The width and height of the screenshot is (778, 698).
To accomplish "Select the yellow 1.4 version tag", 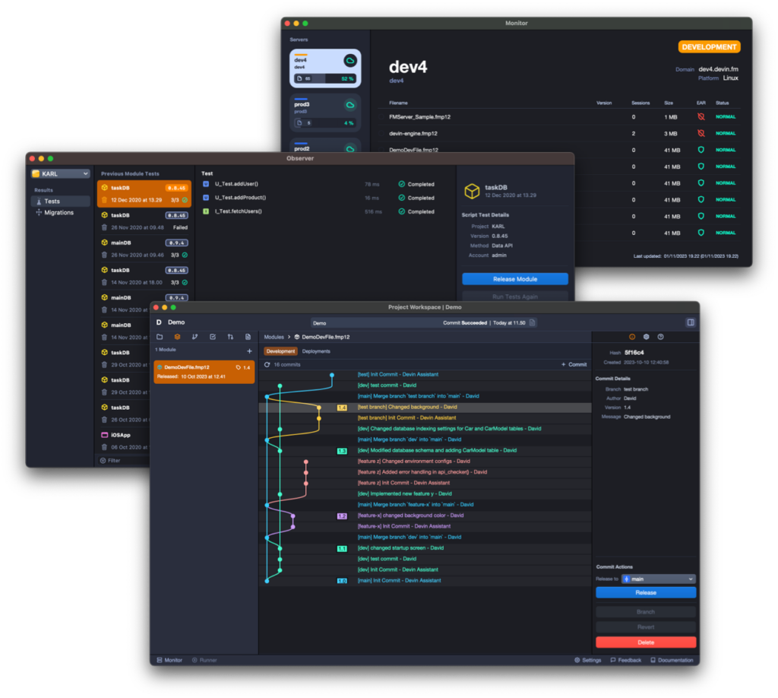I will coord(342,408).
